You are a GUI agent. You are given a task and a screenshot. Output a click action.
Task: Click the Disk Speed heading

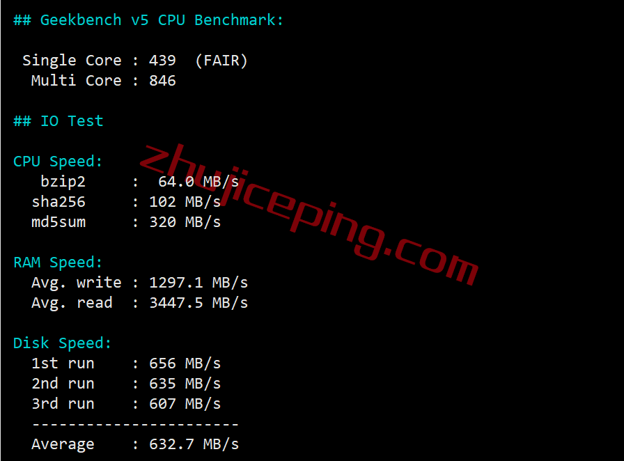[x=62, y=343]
